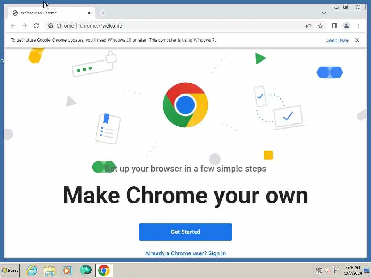Click Already a Chrome user? Sign in
Viewport: 371px width, 278px height.
coord(185,253)
